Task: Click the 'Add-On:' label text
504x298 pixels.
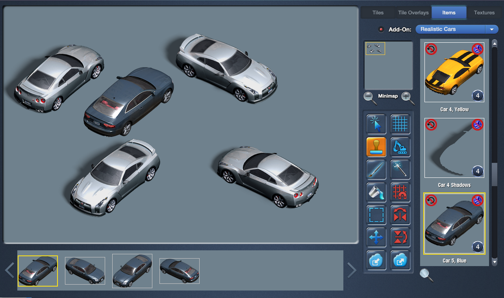Action: pos(400,30)
